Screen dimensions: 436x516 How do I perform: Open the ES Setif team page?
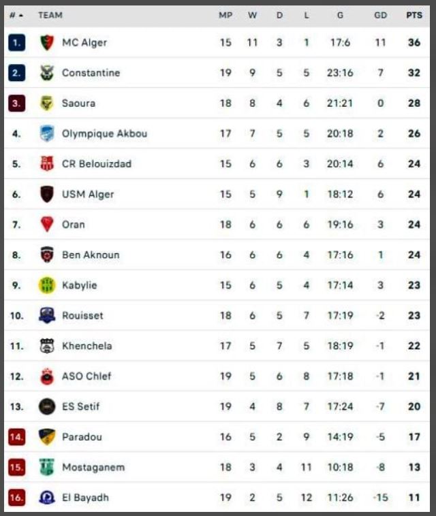pos(80,406)
